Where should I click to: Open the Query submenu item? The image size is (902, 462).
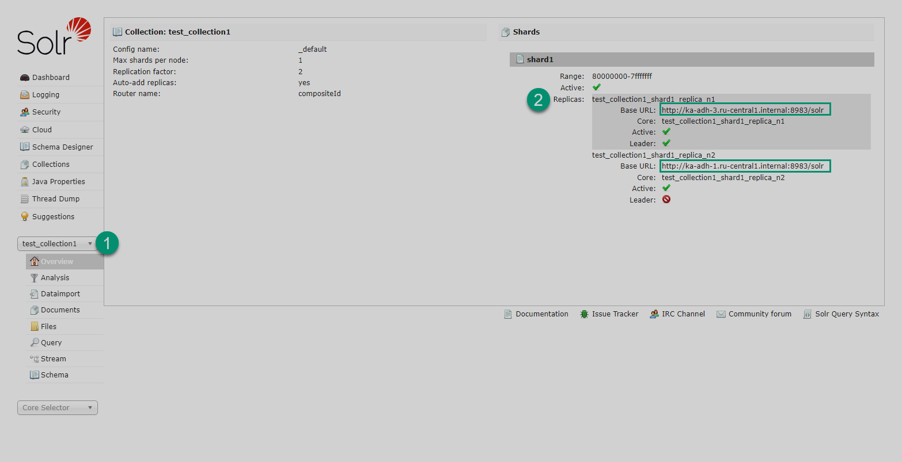(x=65, y=343)
